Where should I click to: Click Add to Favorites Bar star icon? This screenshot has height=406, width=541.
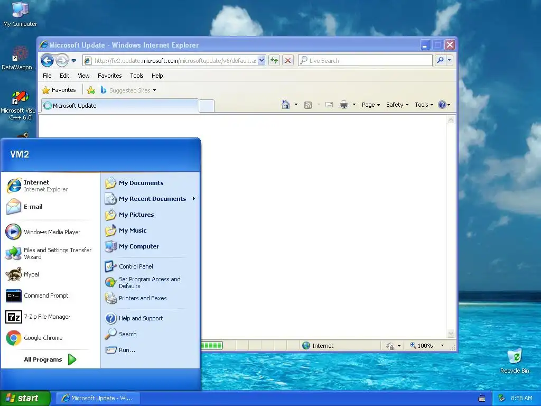click(x=91, y=90)
